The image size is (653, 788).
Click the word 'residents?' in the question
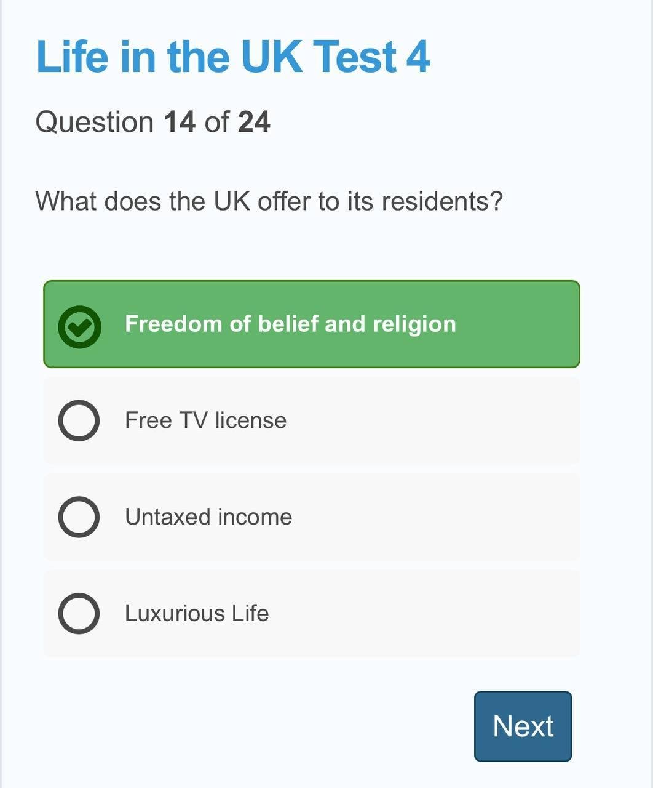click(x=442, y=201)
